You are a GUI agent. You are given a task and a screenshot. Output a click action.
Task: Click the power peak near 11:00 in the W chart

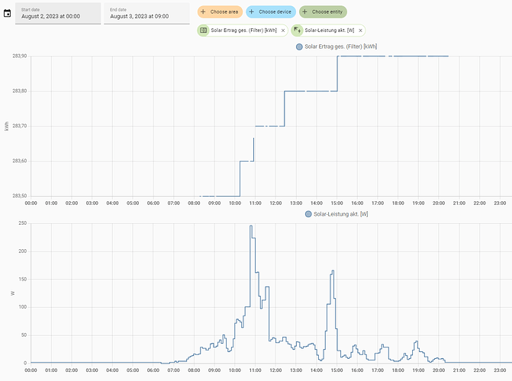(251, 226)
